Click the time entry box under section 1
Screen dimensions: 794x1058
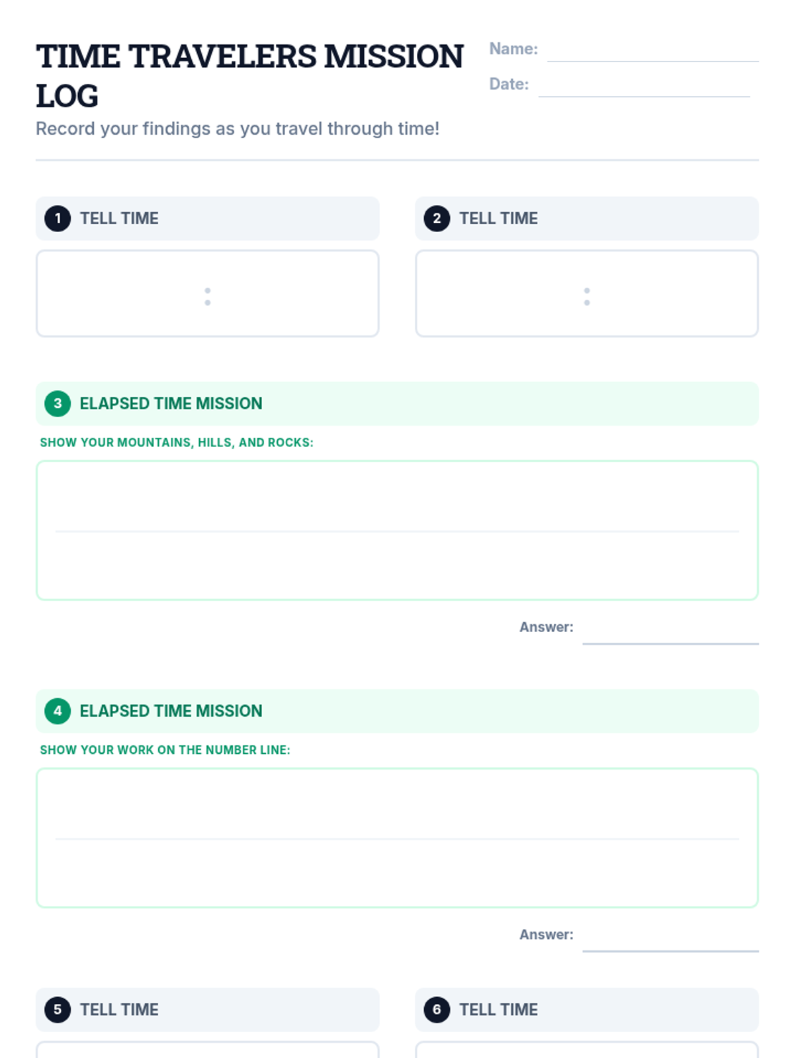[x=207, y=294]
